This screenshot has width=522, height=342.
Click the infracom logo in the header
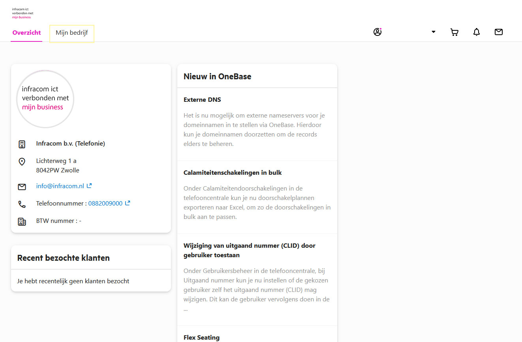click(23, 13)
